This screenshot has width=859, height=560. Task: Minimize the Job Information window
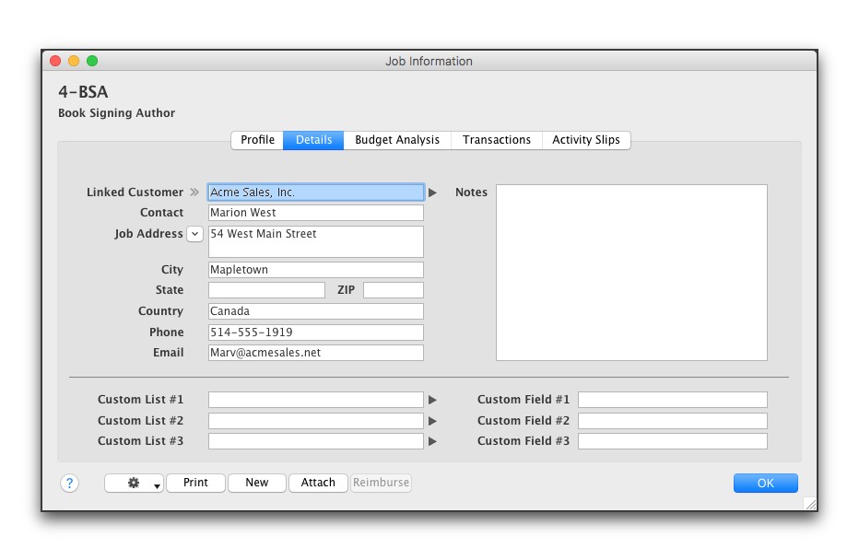[74, 61]
